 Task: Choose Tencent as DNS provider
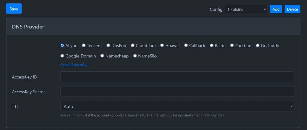(84, 45)
